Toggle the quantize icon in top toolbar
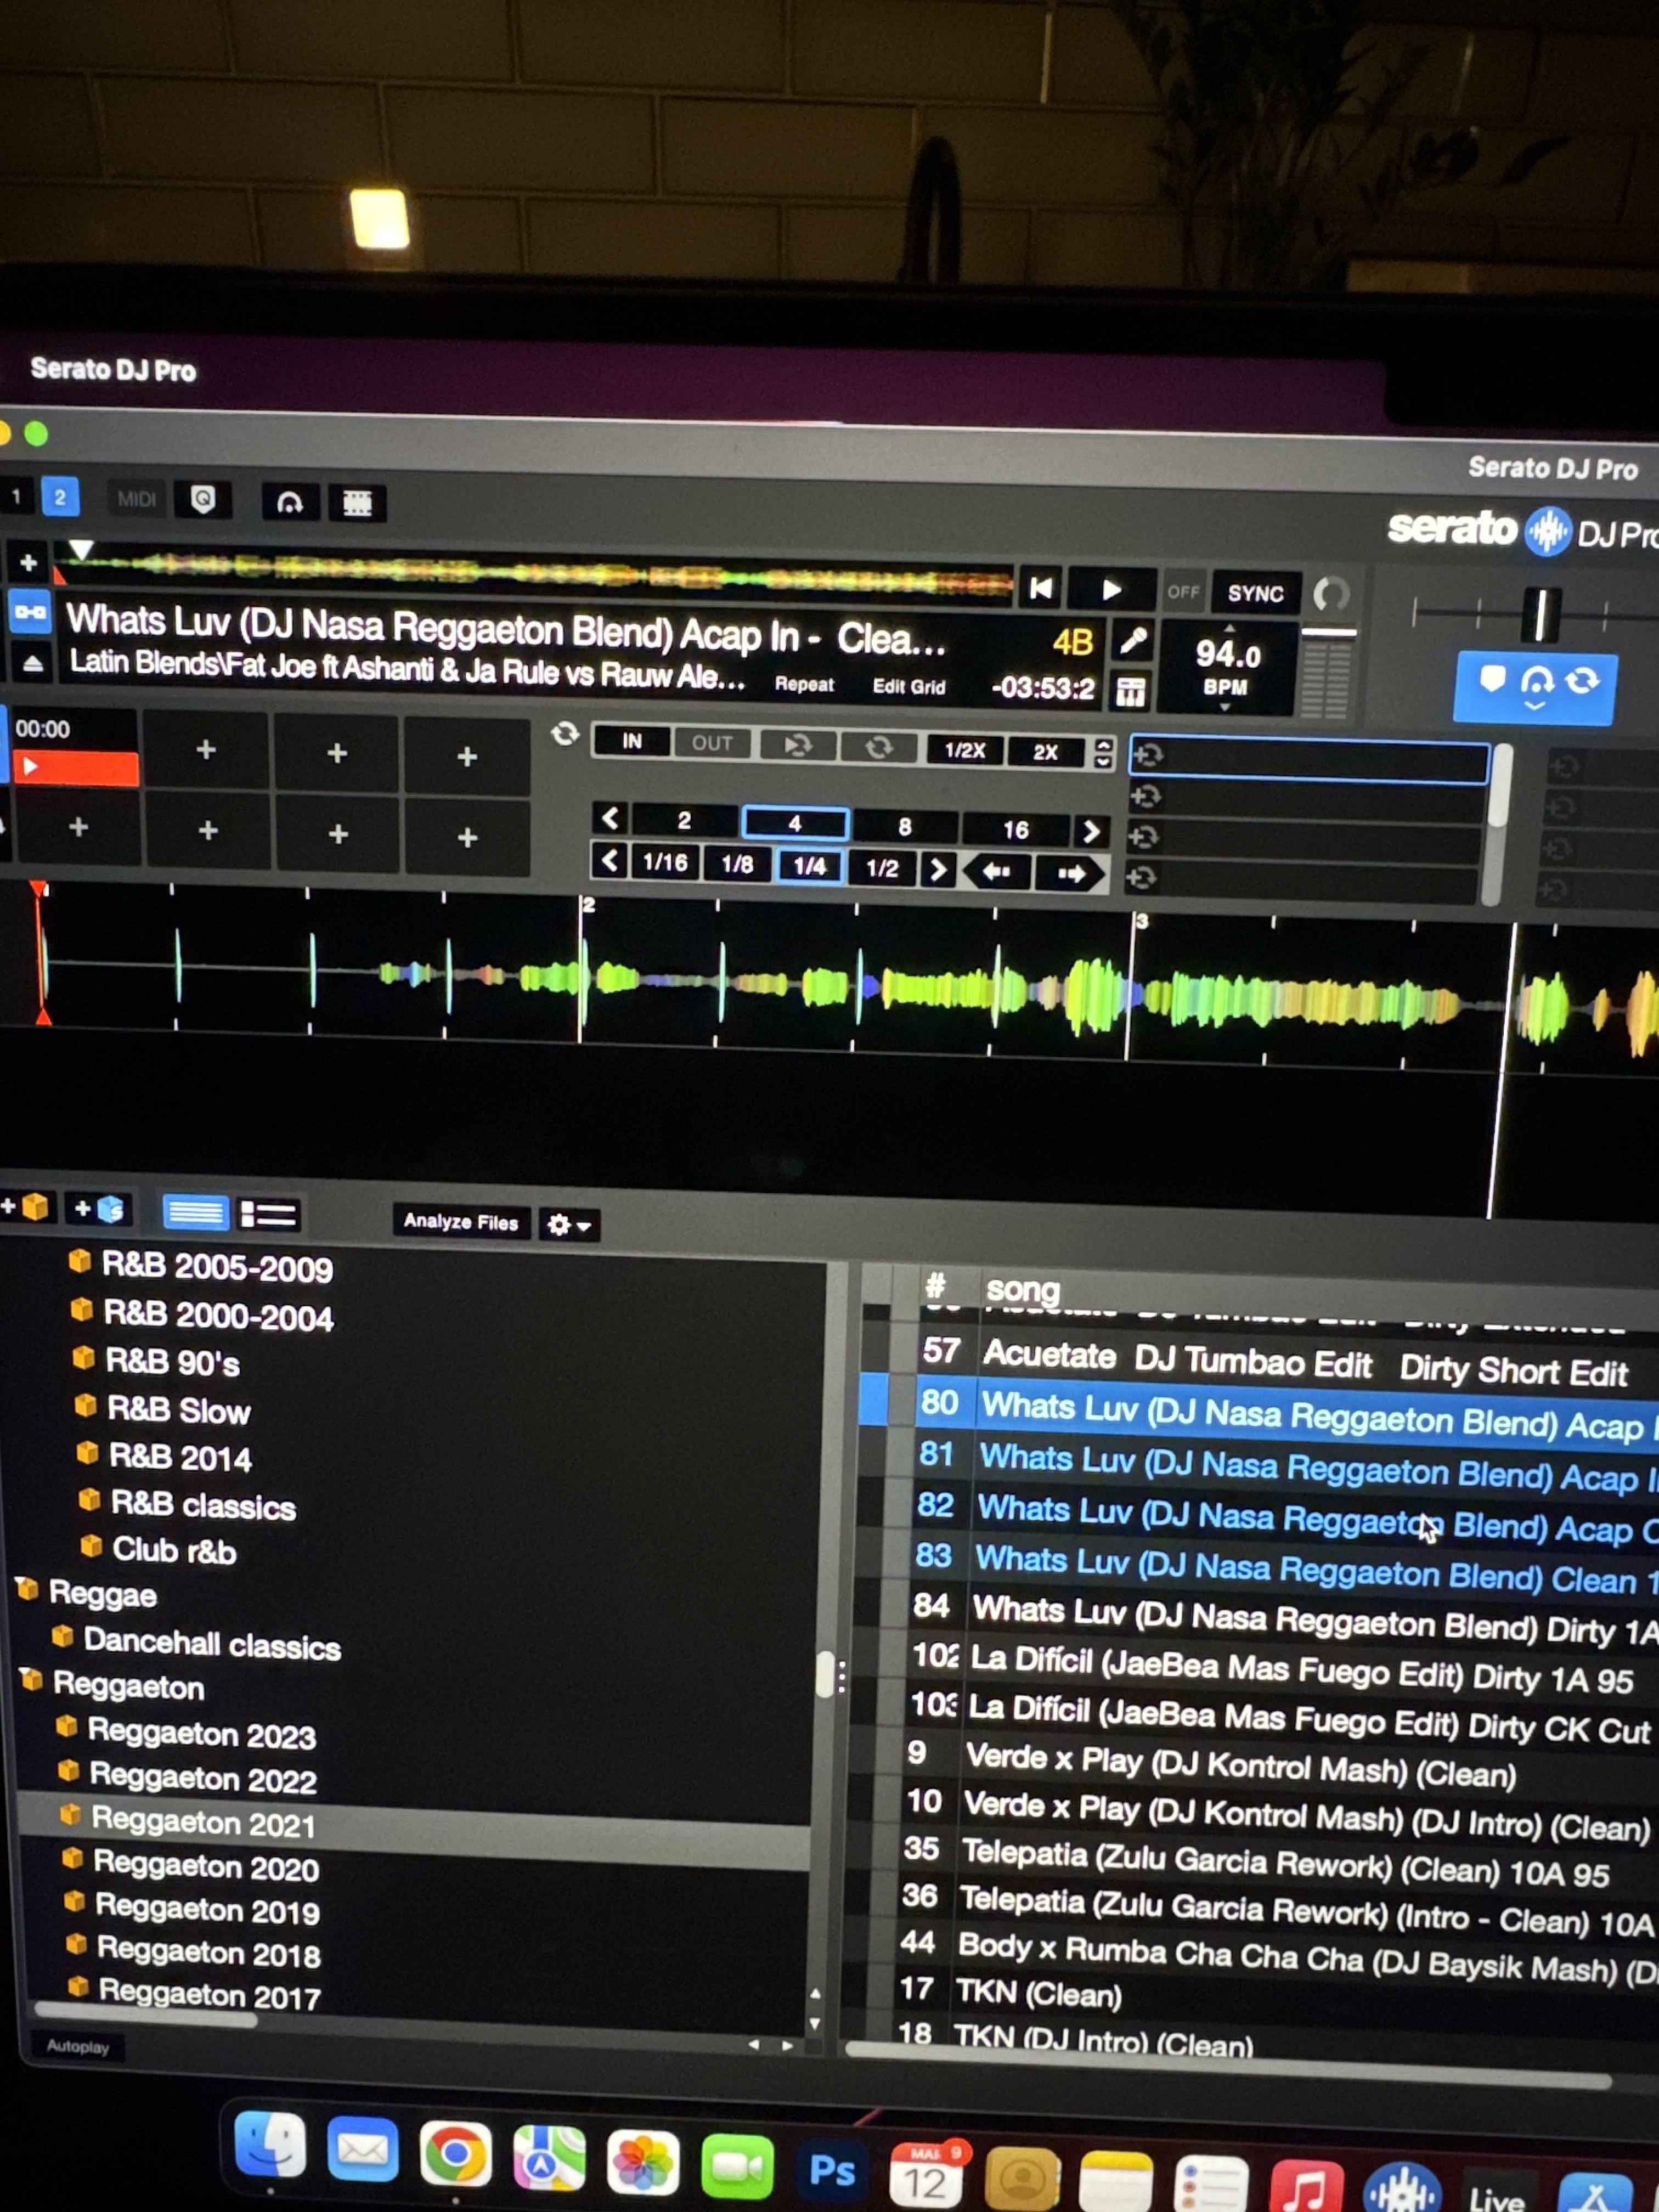 coord(203,499)
